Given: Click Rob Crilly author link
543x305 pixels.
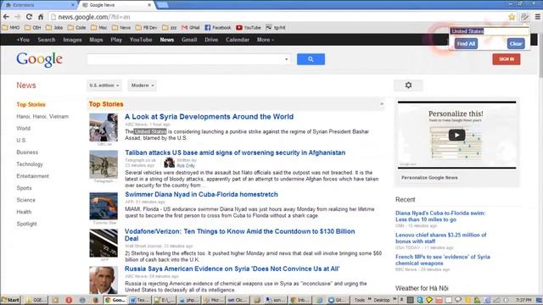Looking at the screenshot, I should click(186, 166).
